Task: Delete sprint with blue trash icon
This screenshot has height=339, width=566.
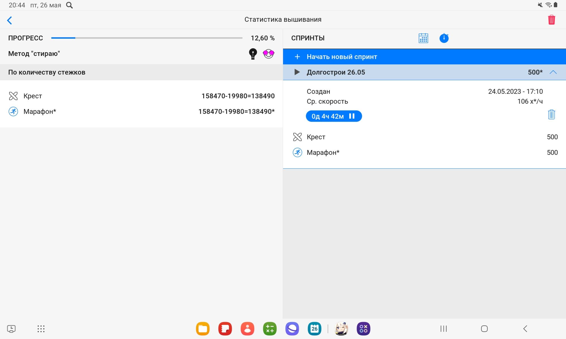Action: (551, 115)
